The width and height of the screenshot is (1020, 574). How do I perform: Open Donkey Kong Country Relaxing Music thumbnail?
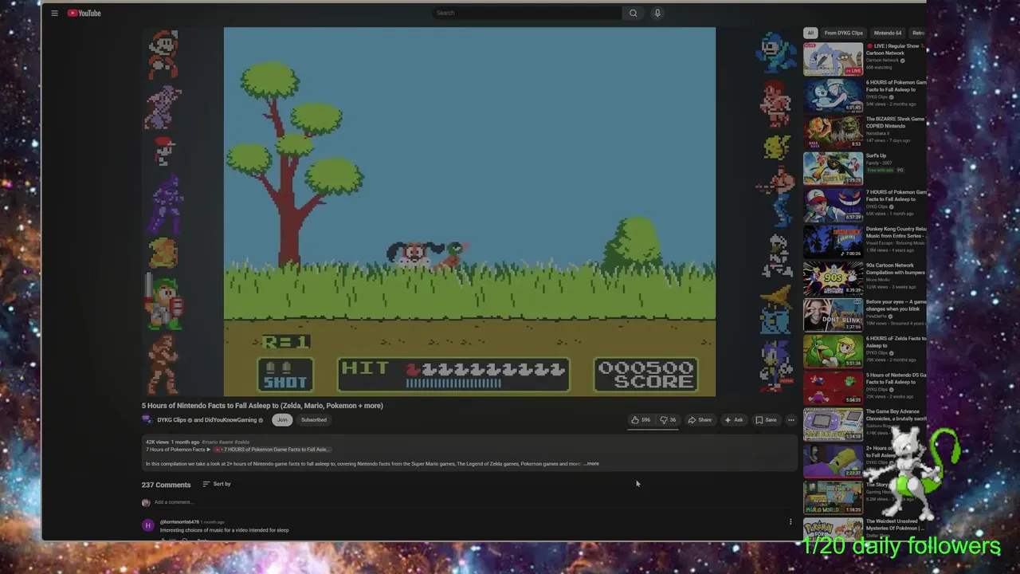833,242
